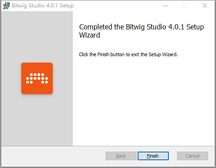The height and width of the screenshot is (168, 216).
Task: Click the orange Bitwig Studio logo
Action: (x=37, y=78)
